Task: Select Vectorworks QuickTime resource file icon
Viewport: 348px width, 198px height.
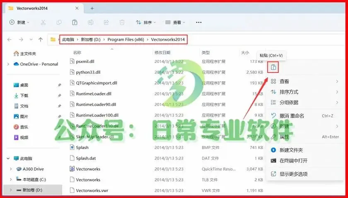Action: [72, 169]
